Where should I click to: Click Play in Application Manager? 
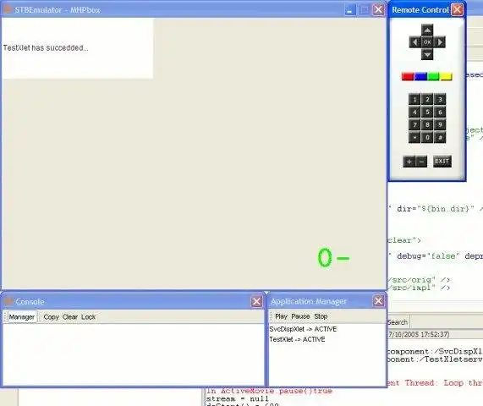pyautogui.click(x=281, y=316)
